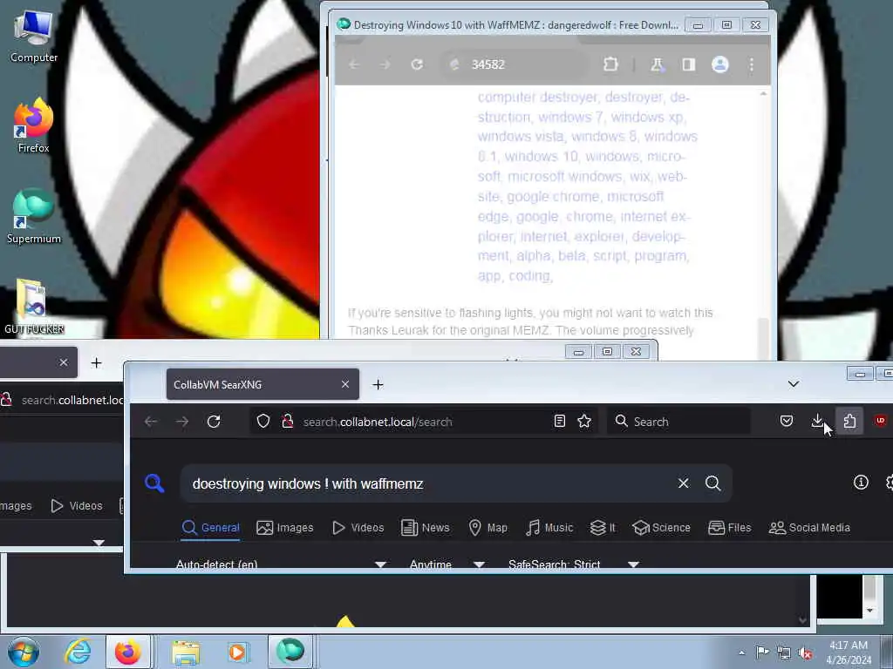Switch to the Science category
Viewport: 893px width, 669px height.
pyautogui.click(x=661, y=528)
